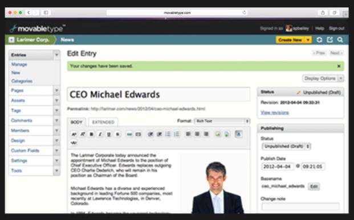Click the Publish Date input field
Image resolution: width=354 pixels, height=220 pixels.
point(278,167)
